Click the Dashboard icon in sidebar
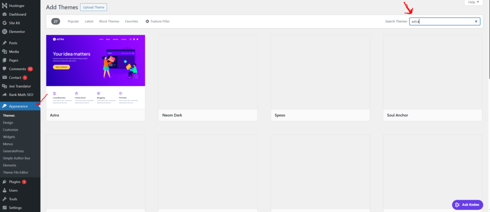Image resolution: width=490 pixels, height=212 pixels. pos(4,14)
